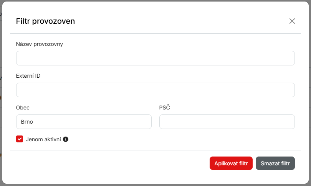Focus the PSČ input box
Screen dimensions: 311x186
(x=227, y=122)
